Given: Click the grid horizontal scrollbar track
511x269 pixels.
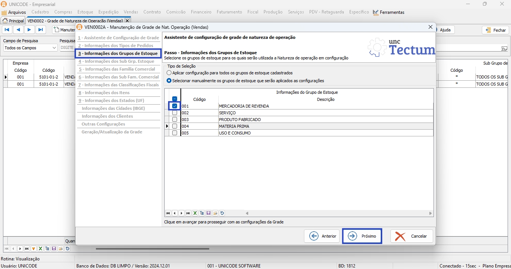Looking at the screenshot, I should coord(337,213).
